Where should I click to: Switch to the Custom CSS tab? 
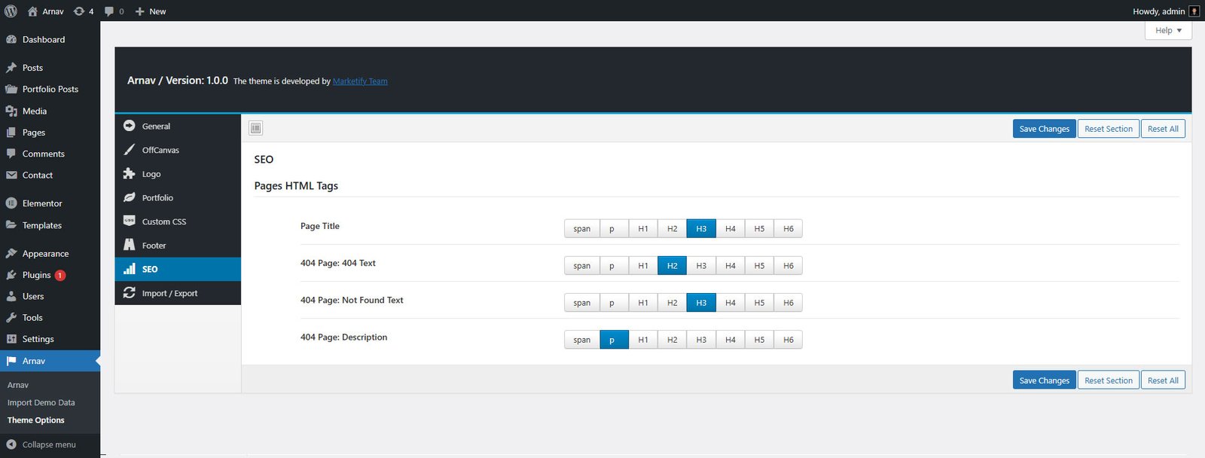pyautogui.click(x=163, y=221)
